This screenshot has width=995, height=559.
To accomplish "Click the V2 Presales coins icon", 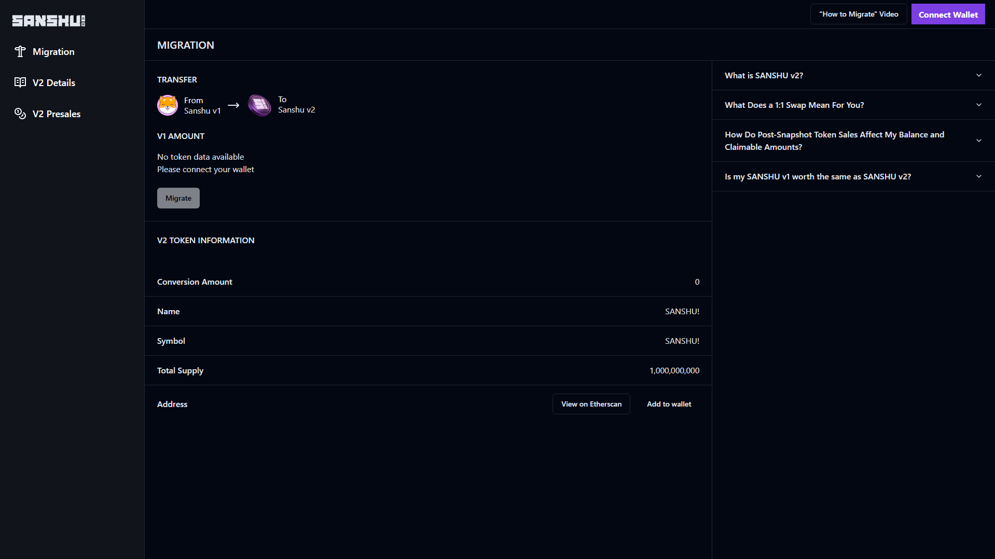I will 20,114.
